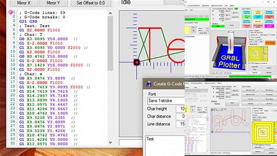Click the pink tool position marker at origin
Viewport: 277px width, 156px height.
pos(137,62)
